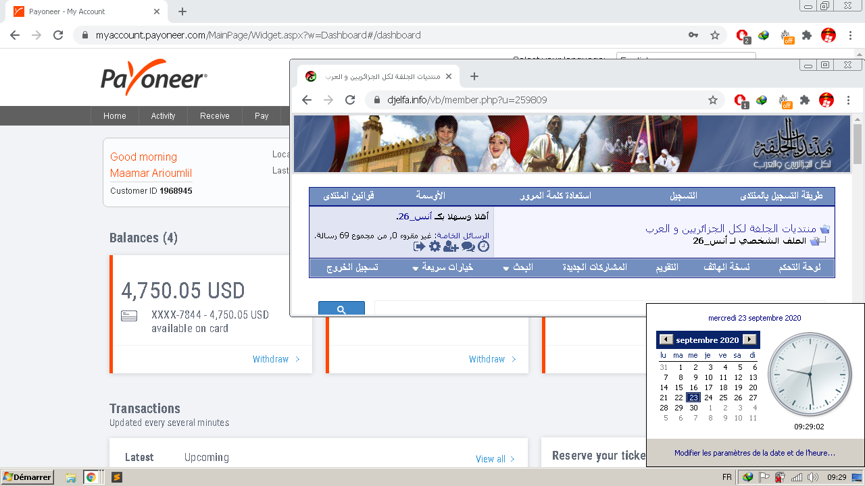Open the Internet Download Manager extension in the djelfa window

[762, 100]
